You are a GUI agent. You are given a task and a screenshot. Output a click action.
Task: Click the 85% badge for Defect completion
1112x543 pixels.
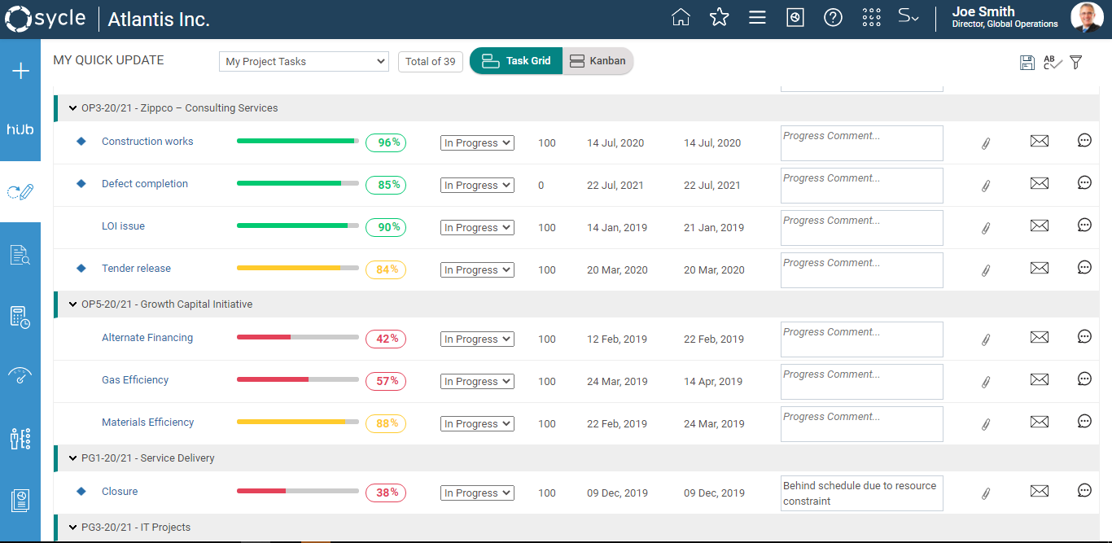[x=386, y=185]
